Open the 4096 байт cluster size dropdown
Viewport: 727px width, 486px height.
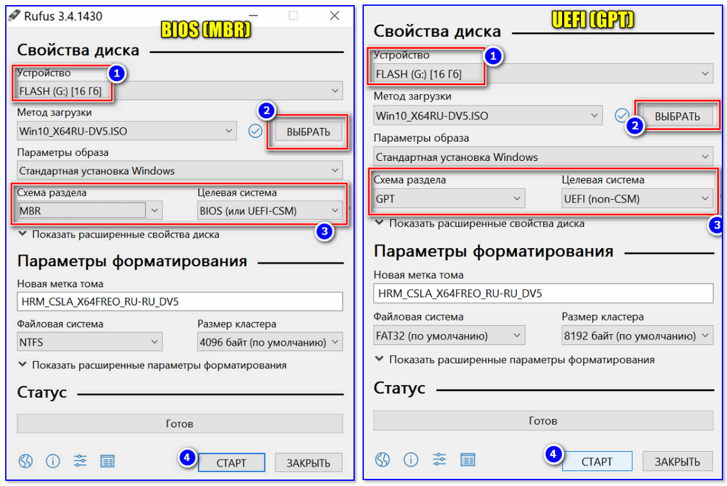[x=270, y=342]
